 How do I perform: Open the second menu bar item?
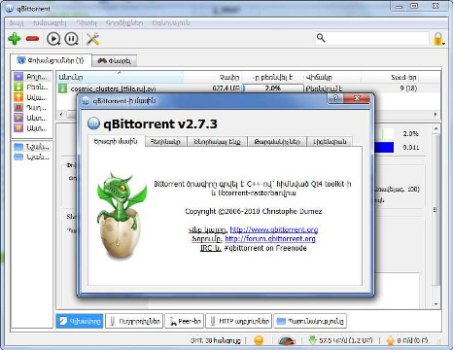tap(50, 23)
